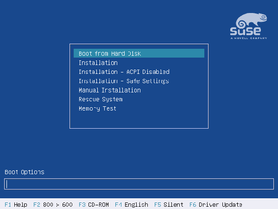278x209 pixels.
Task: Open F1 Help
Action: pyautogui.click(x=16, y=204)
